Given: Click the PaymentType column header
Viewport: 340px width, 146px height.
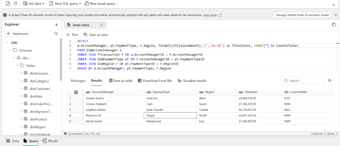Looking at the screenshot, I should [x=170, y=92].
